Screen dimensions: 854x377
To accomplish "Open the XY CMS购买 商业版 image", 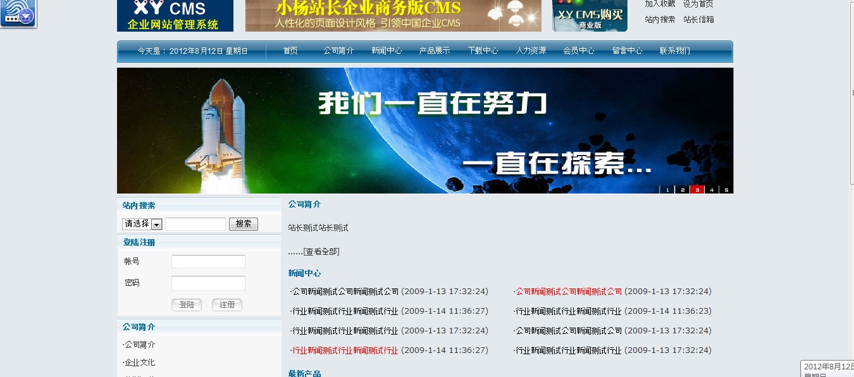I will tap(590, 15).
